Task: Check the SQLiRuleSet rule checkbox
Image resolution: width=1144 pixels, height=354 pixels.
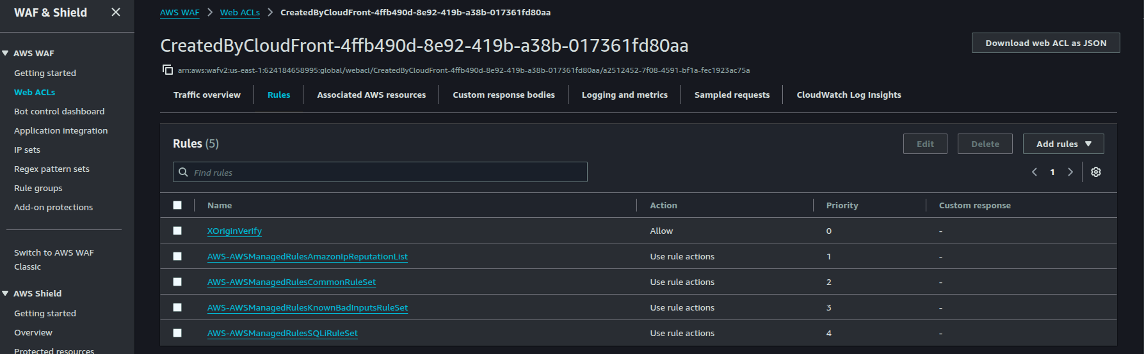Action: click(177, 333)
